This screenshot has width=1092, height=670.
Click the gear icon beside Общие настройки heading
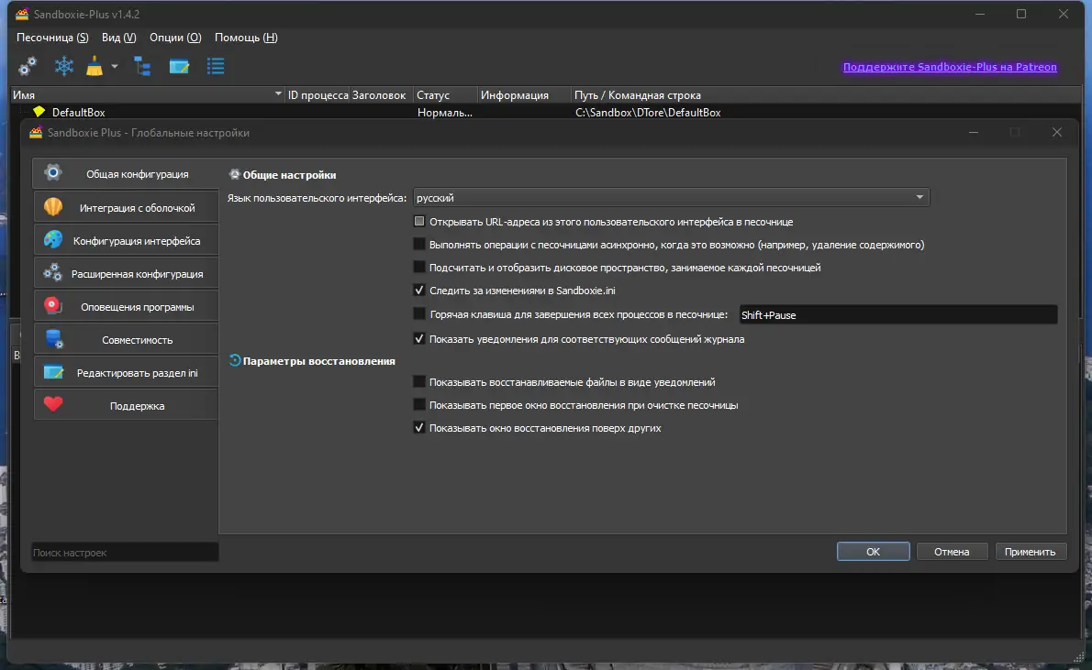click(x=235, y=175)
